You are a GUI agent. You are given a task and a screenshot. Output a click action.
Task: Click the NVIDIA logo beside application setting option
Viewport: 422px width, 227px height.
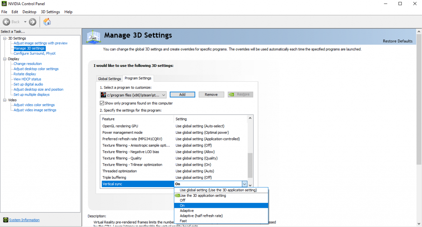(177, 195)
